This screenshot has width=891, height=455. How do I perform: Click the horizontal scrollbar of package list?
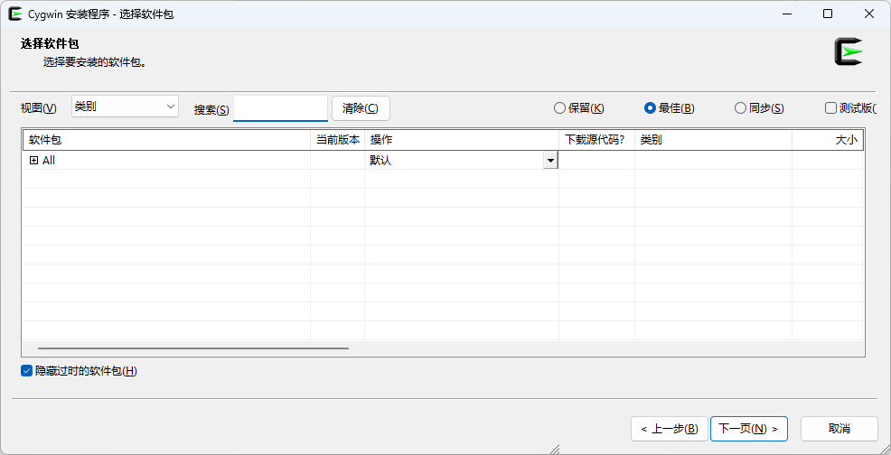coord(193,348)
